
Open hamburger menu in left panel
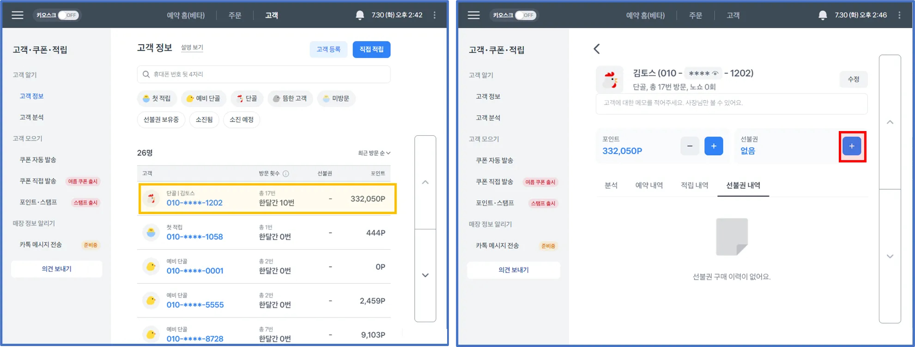(x=18, y=15)
